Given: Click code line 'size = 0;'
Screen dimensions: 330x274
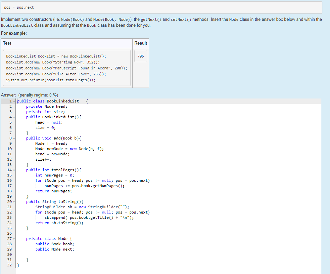Looking at the screenshot, I should [45, 128].
